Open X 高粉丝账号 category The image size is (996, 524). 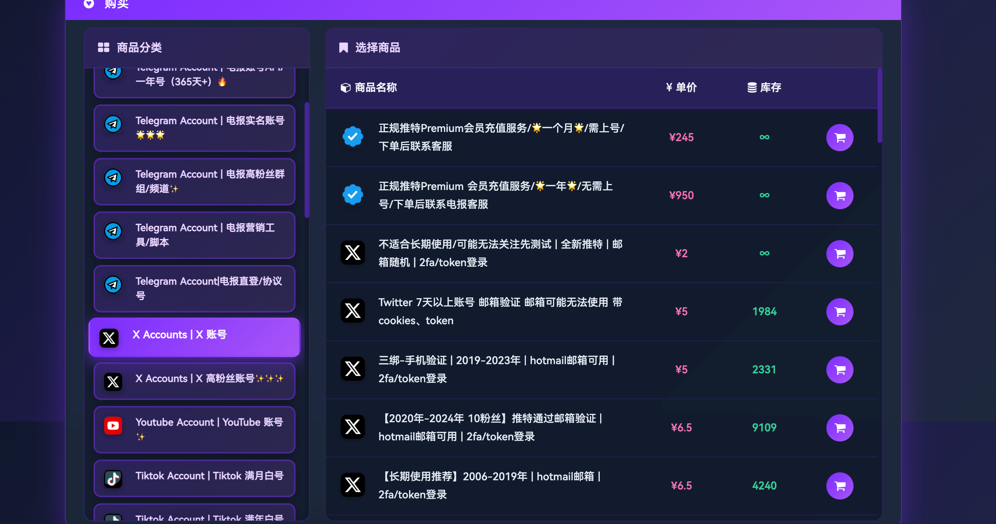(195, 381)
